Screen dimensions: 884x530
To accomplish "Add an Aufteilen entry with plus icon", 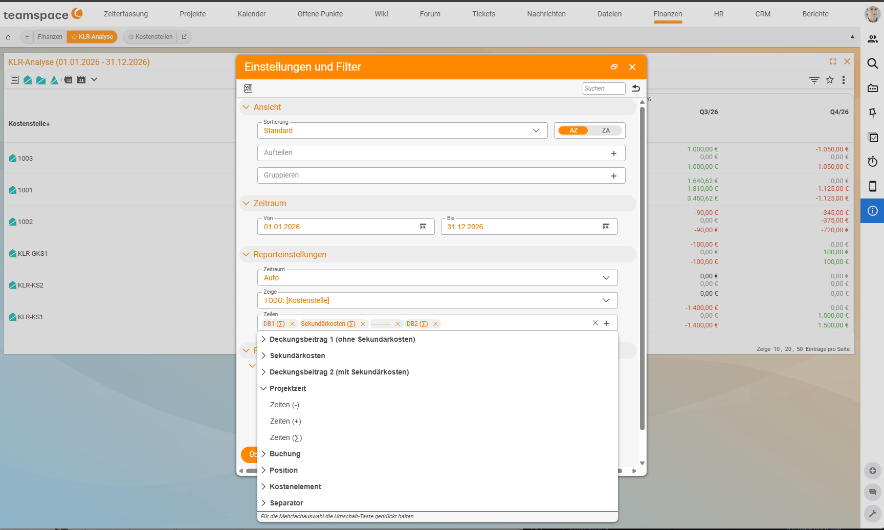I will coord(614,153).
